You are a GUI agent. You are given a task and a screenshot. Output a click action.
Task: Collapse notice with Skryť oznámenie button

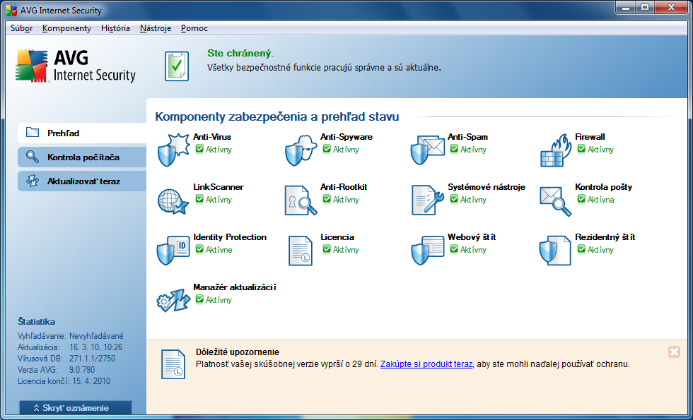click(75, 407)
